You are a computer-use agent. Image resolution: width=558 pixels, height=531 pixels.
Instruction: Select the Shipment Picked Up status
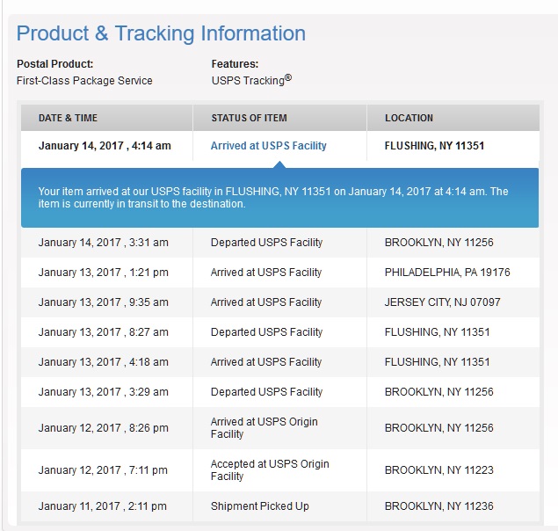259,506
